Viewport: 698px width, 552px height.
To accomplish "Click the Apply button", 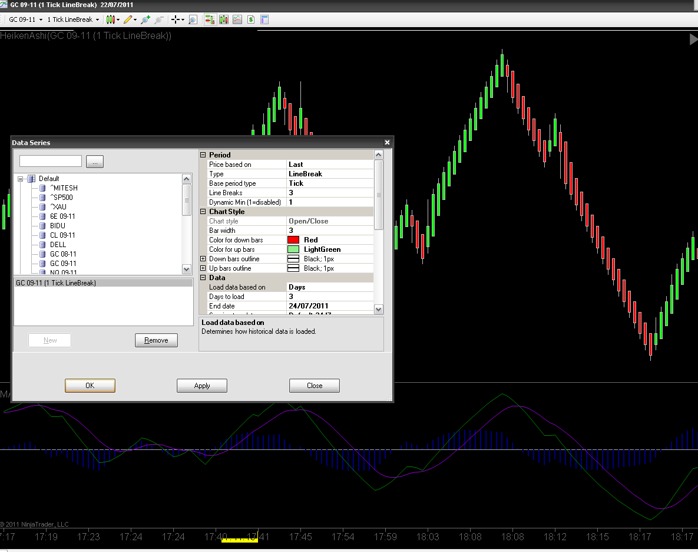I will click(202, 385).
